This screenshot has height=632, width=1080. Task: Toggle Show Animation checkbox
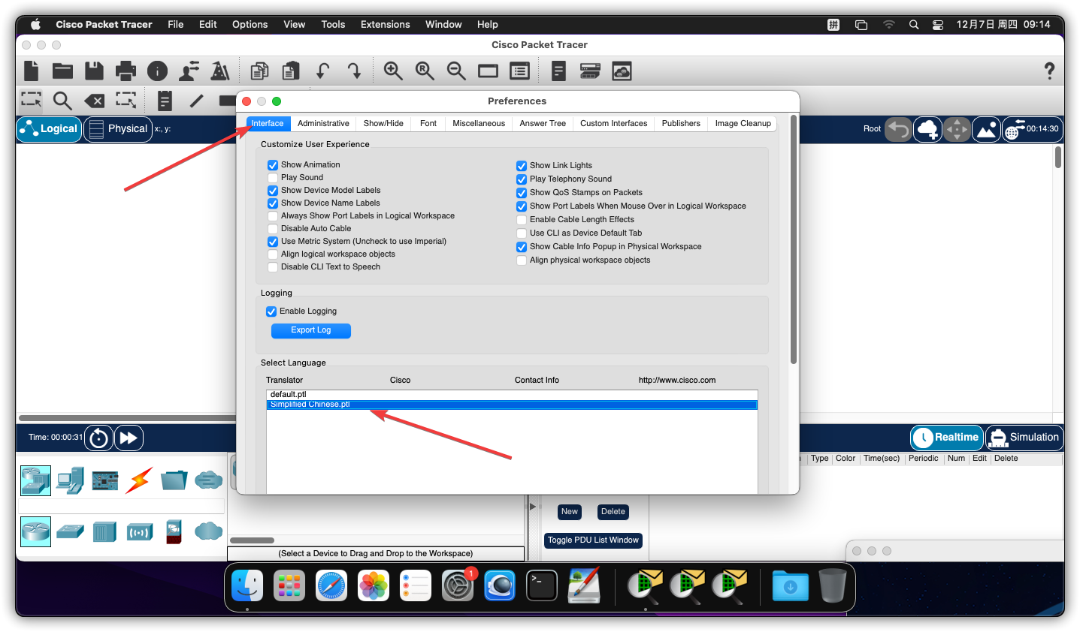pyautogui.click(x=273, y=165)
